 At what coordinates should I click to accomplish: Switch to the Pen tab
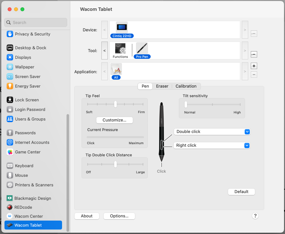[x=145, y=86]
